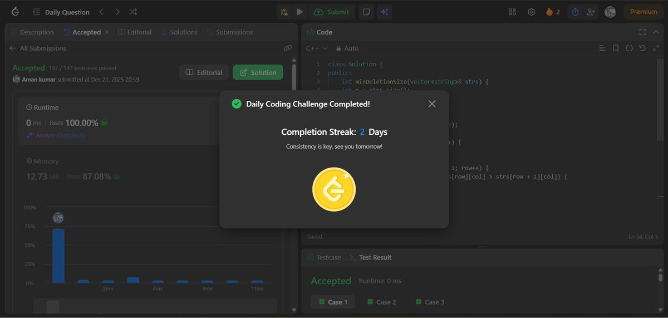Open the profile avatar menu

coord(611,12)
